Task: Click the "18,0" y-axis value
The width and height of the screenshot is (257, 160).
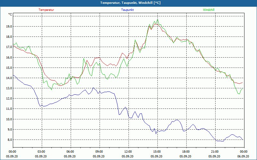Action: [x=9, y=37]
